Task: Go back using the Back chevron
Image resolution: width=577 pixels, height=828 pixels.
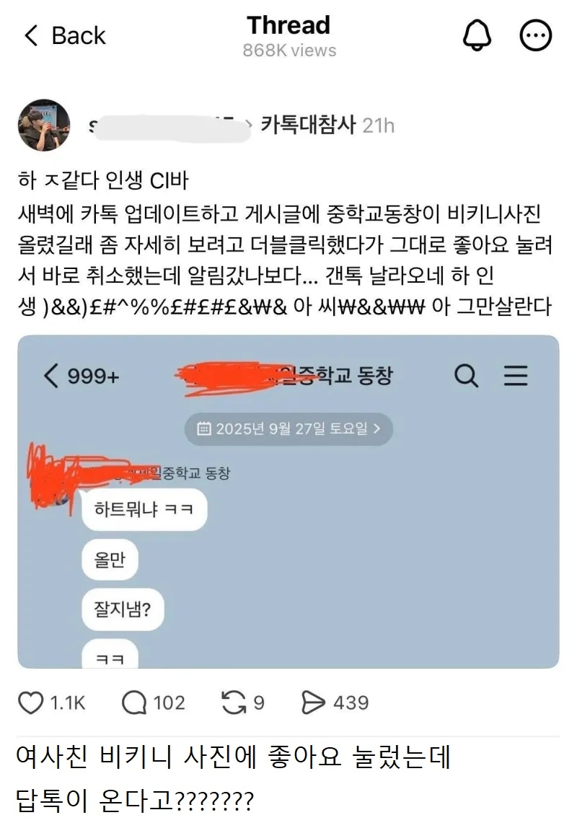Action: point(32,35)
